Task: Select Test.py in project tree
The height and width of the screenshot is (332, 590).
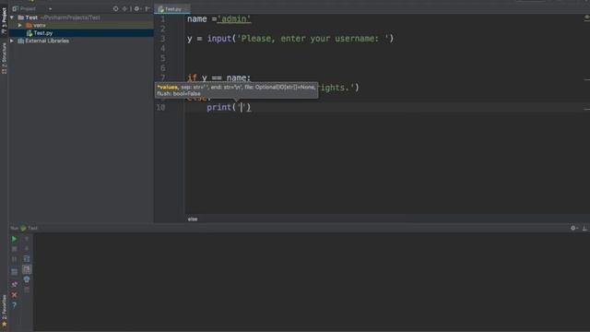Action: tap(81, 33)
